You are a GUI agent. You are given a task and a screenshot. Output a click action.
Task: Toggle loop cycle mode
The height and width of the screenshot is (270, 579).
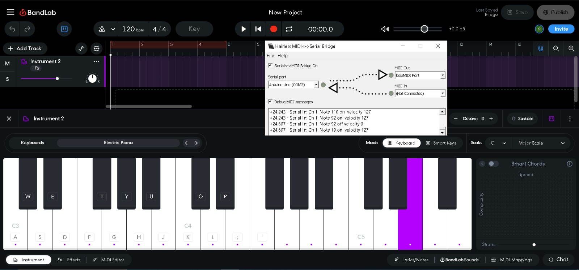(289, 29)
